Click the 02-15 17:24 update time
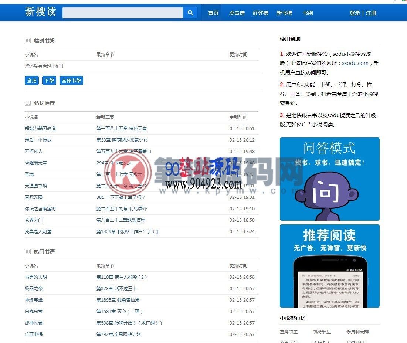This screenshot has height=343, width=407. coord(242,231)
